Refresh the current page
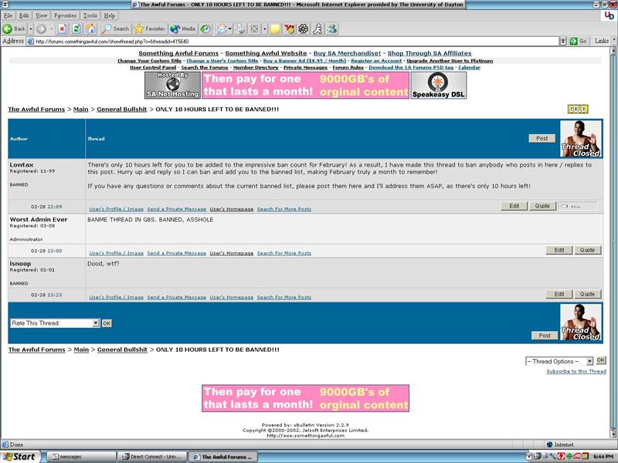This screenshot has height=463, width=618. pos(76,29)
